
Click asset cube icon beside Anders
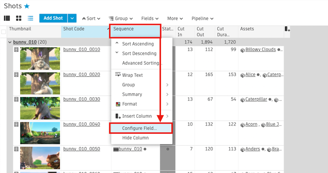243,149
